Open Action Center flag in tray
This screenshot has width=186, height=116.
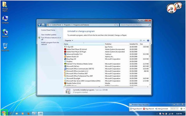(x=163, y=114)
